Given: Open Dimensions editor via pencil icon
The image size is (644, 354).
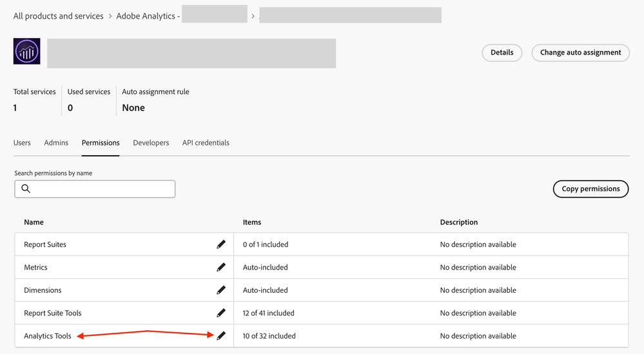Looking at the screenshot, I should coord(221,290).
